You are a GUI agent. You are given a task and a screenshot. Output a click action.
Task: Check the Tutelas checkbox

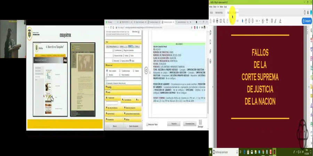pos(123,55)
